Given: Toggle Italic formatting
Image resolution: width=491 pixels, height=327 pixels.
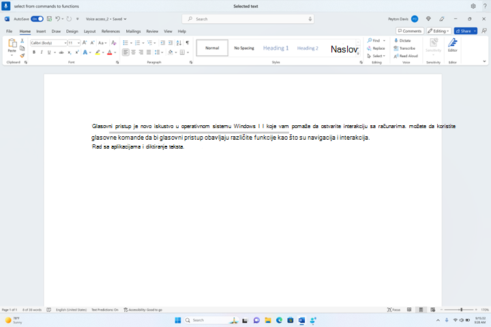Looking at the screenshot, I should click(x=42, y=52).
